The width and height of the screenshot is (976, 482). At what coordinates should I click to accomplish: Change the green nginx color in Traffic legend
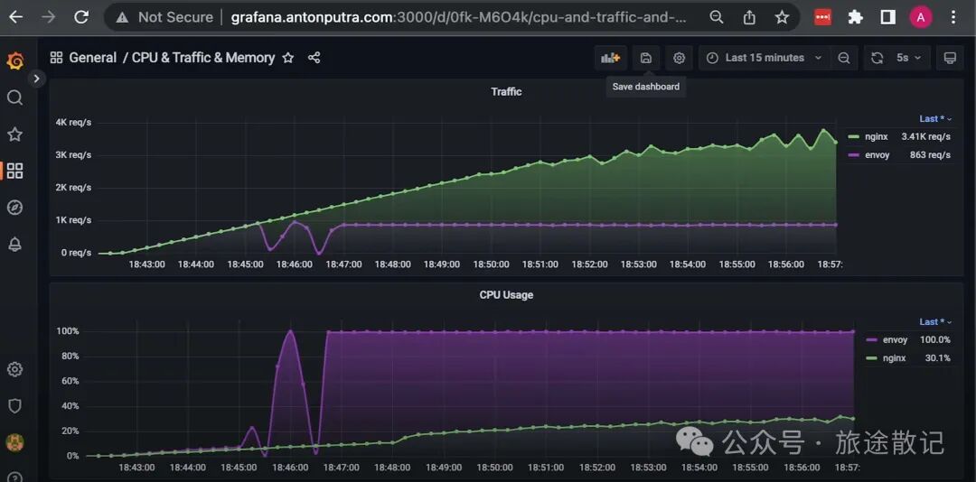853,137
